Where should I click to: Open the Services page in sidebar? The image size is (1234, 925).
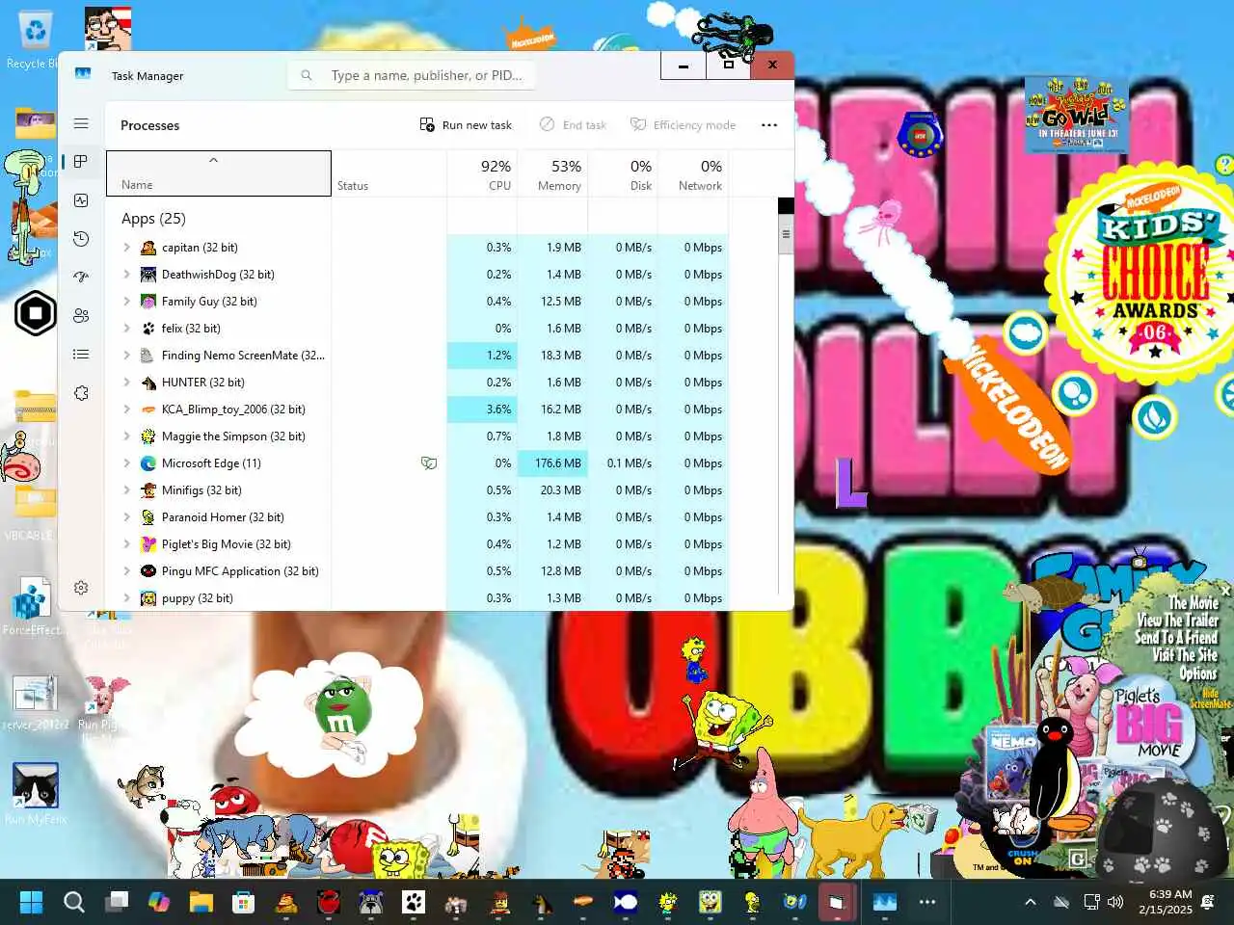pyautogui.click(x=81, y=393)
